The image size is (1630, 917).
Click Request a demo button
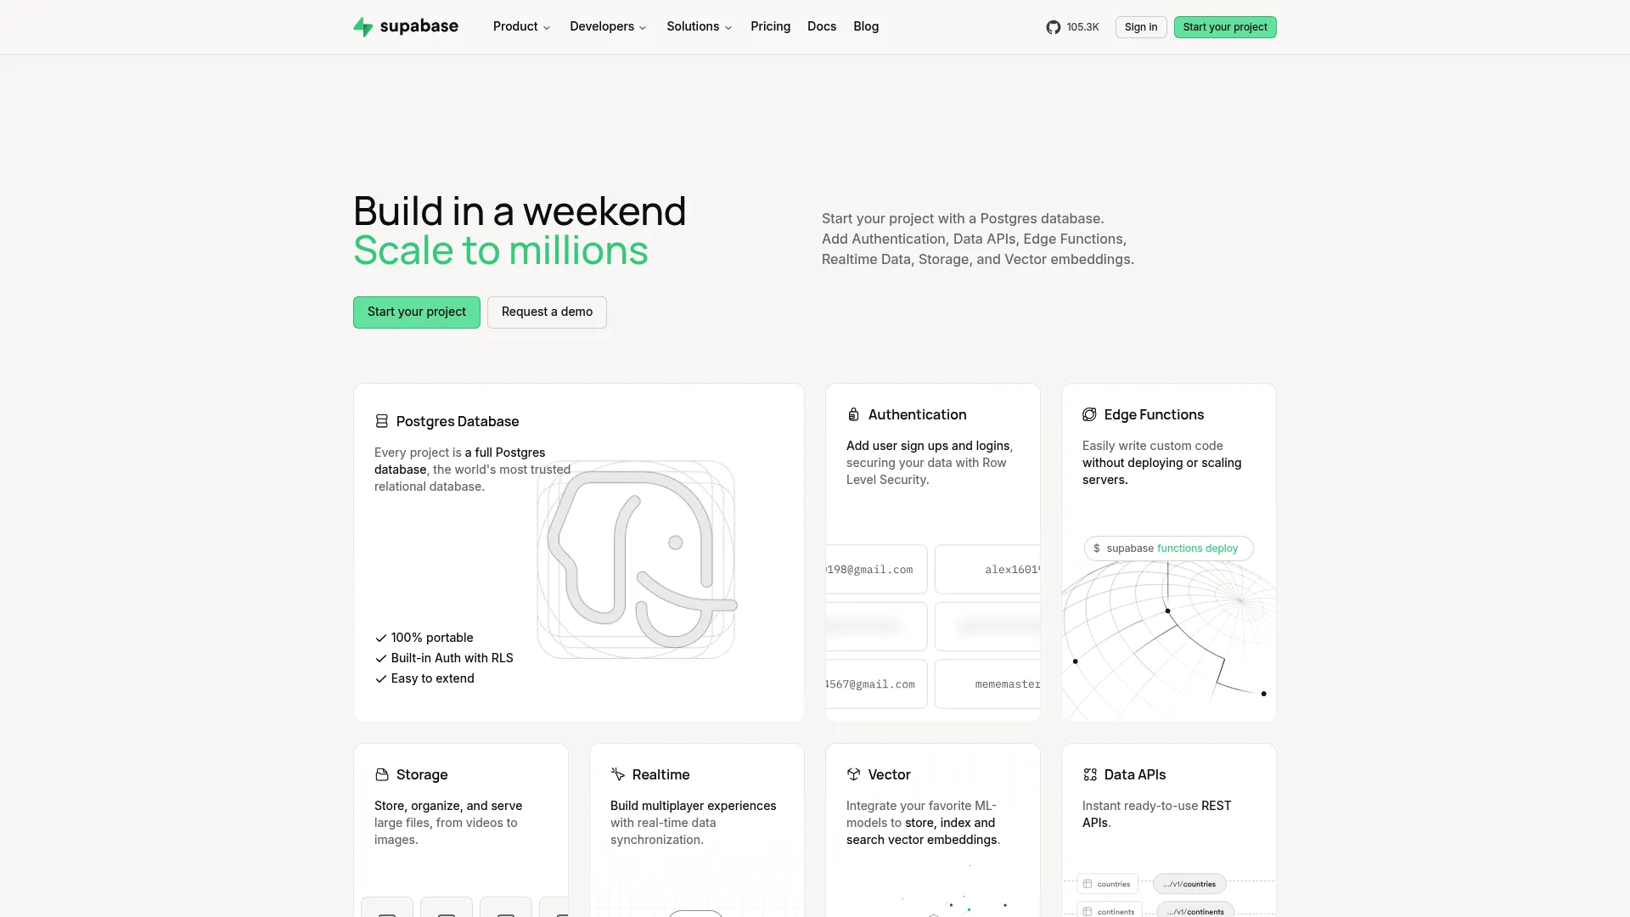click(547, 312)
